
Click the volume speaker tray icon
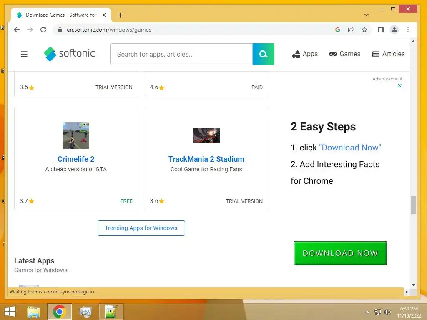pyautogui.click(x=387, y=312)
